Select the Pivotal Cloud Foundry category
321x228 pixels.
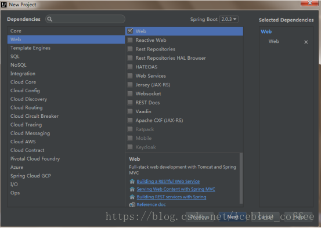(x=66, y=159)
